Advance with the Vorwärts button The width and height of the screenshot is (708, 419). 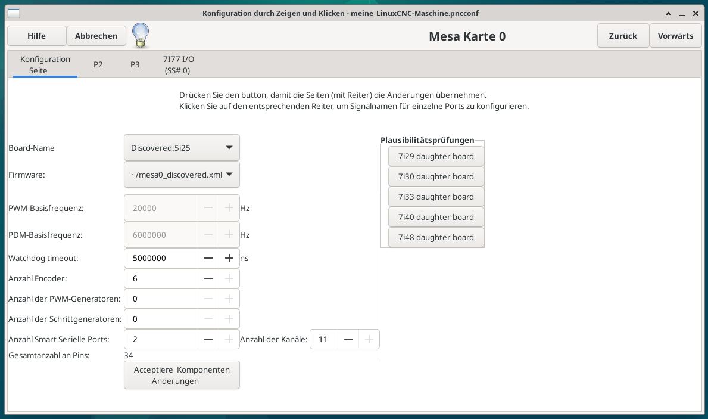[x=675, y=36]
